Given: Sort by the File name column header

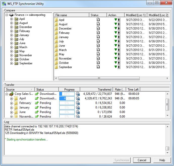Looking at the screenshot, I should coord(71,15).
